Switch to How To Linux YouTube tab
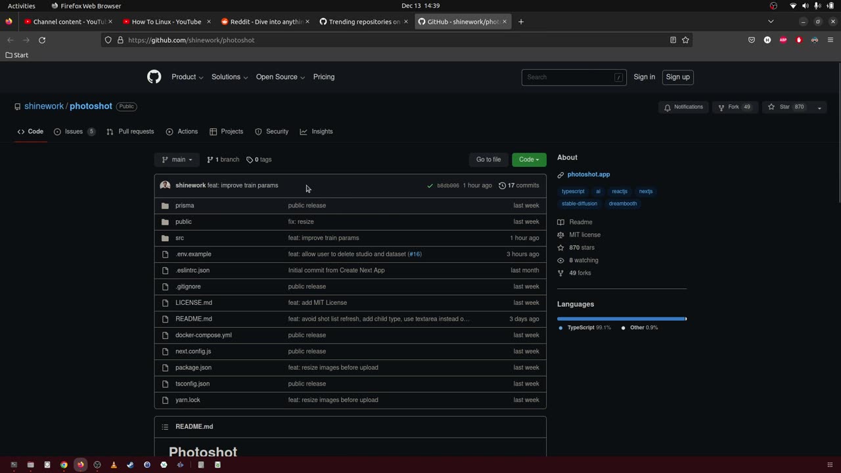The width and height of the screenshot is (841, 473). 166,22
